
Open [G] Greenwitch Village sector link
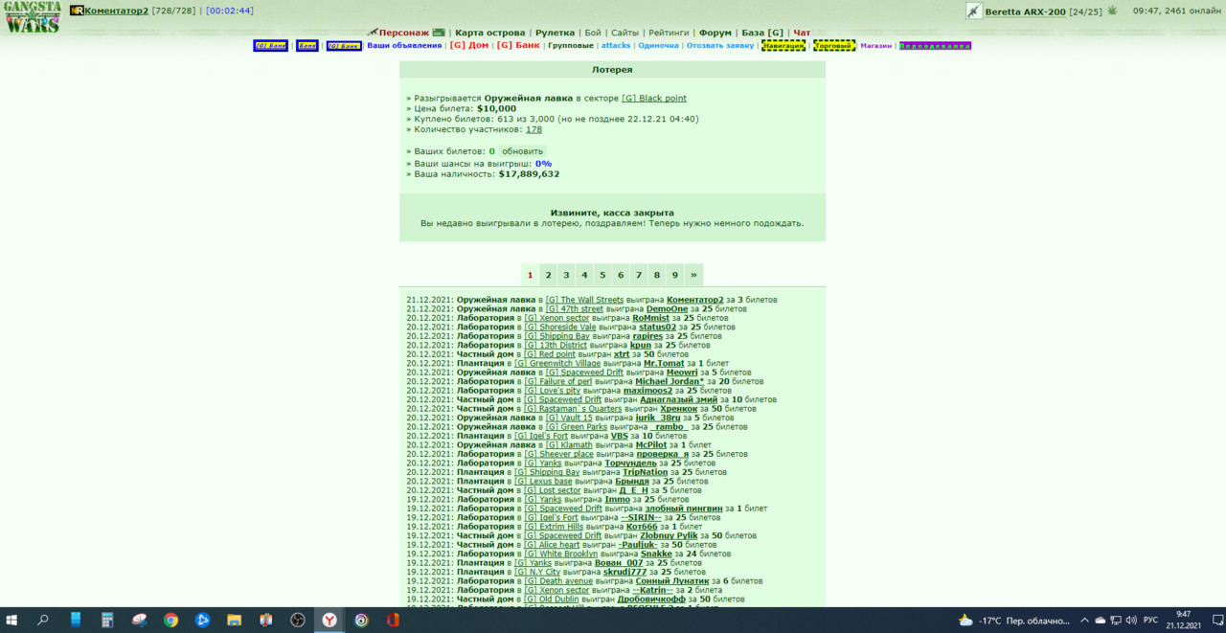pyautogui.click(x=557, y=364)
